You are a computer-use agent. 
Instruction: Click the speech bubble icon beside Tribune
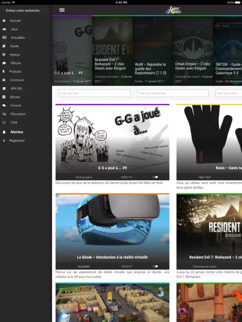(x=4, y=63)
